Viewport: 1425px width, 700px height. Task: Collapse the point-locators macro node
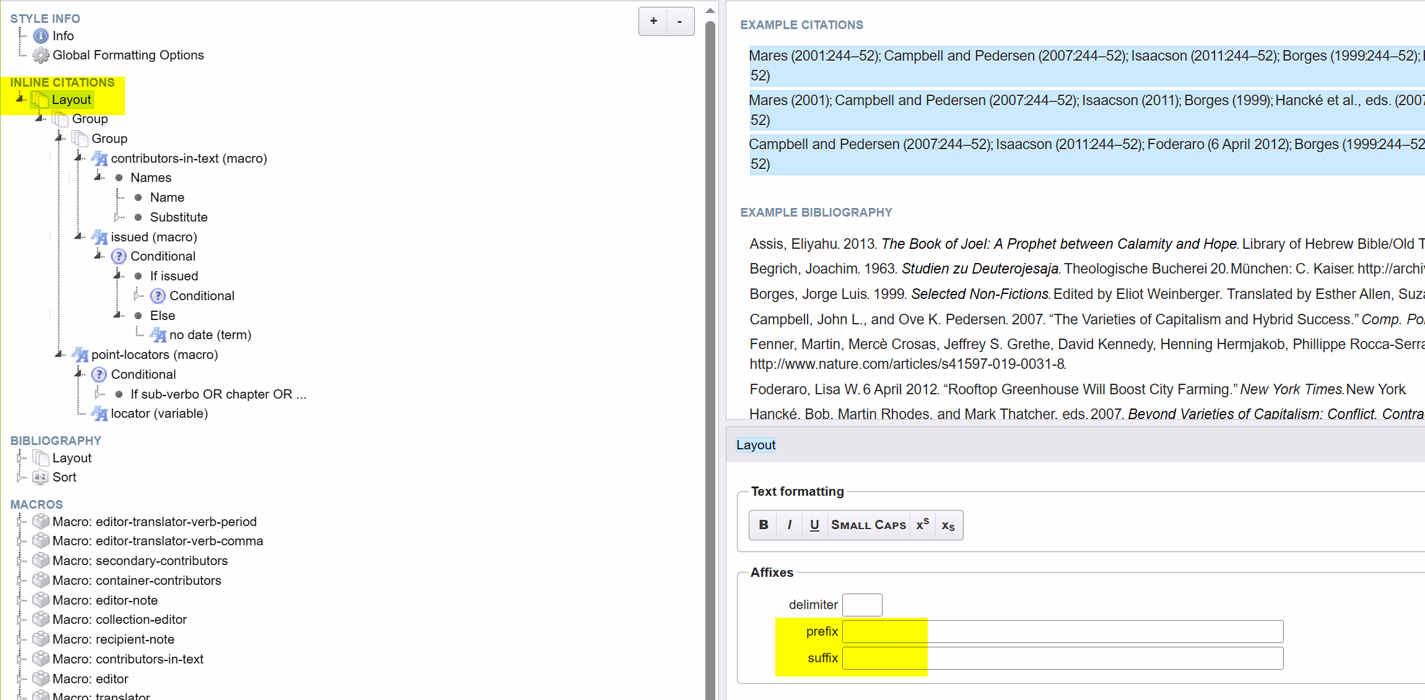tap(60, 355)
